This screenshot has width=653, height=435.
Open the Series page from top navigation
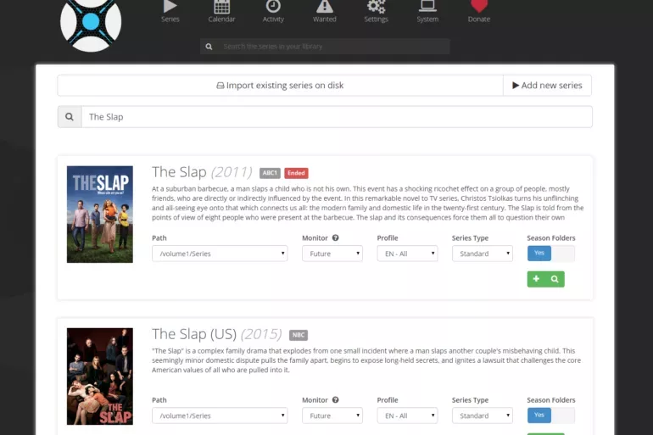point(170,12)
